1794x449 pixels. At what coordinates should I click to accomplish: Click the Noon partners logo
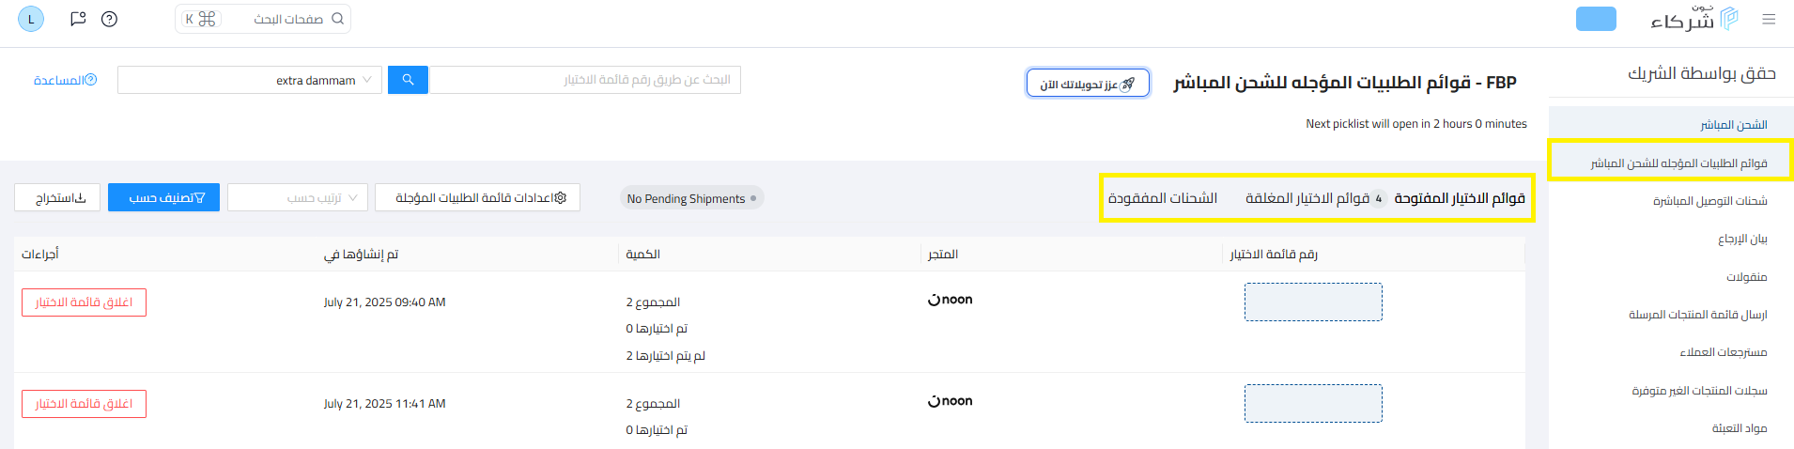[1694, 19]
